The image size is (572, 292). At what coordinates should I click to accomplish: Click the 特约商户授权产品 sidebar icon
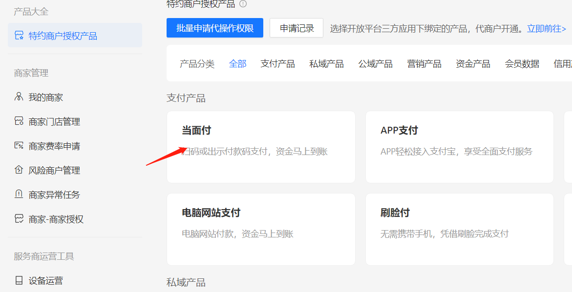(19, 35)
